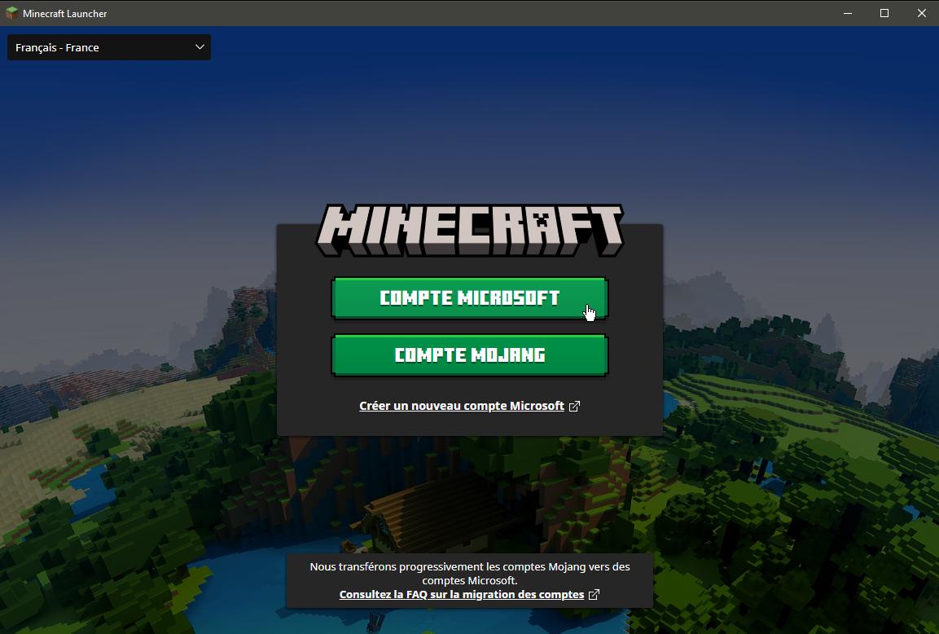Maximize the Minecraft Launcher window
The image size is (939, 634).
tap(884, 13)
